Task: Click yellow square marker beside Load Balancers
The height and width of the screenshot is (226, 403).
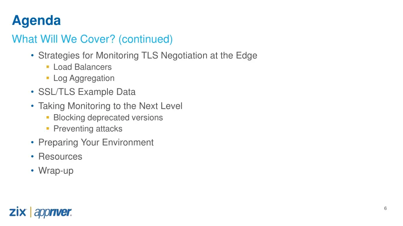Action: pos(48,67)
